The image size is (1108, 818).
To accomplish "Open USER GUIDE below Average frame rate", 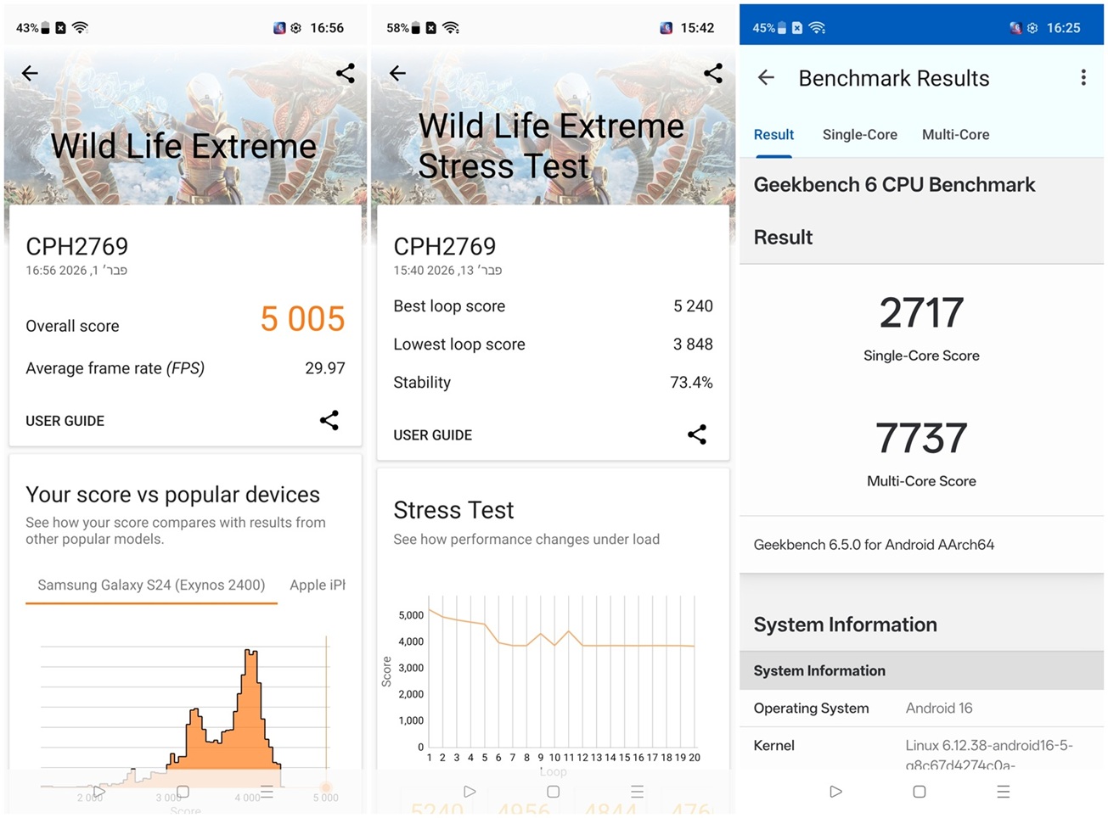I will tap(65, 421).
